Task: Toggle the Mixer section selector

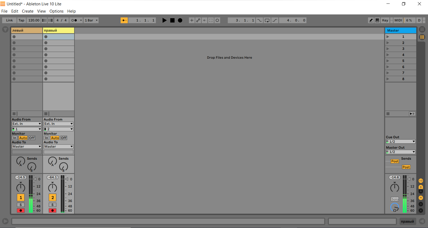Action: coord(421,198)
